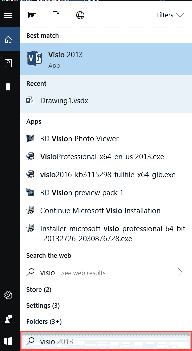The width and height of the screenshot is (192, 351).
Task: Open the Notebook icon in sidebar
Action: [8, 64]
